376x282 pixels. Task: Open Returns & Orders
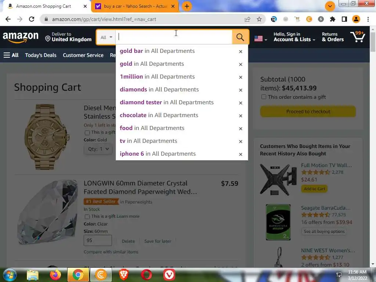pyautogui.click(x=333, y=37)
